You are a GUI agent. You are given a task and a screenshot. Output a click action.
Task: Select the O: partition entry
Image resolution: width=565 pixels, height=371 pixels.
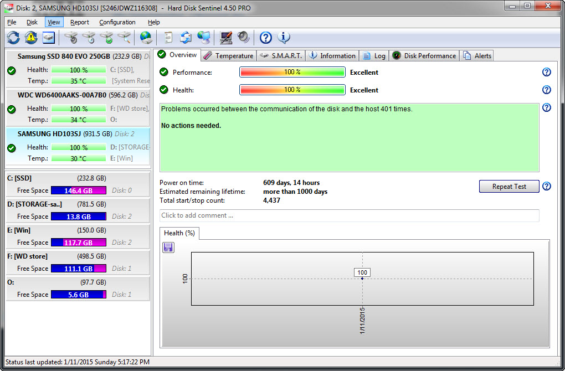coord(78,288)
